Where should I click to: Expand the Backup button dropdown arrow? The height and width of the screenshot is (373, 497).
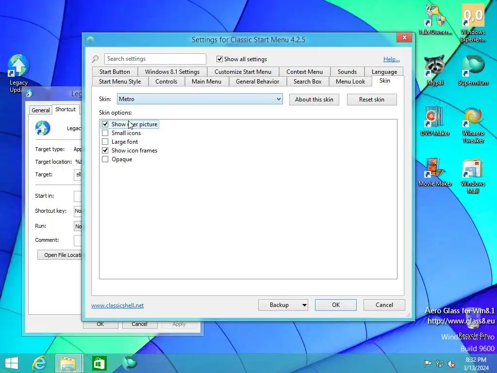(304, 305)
